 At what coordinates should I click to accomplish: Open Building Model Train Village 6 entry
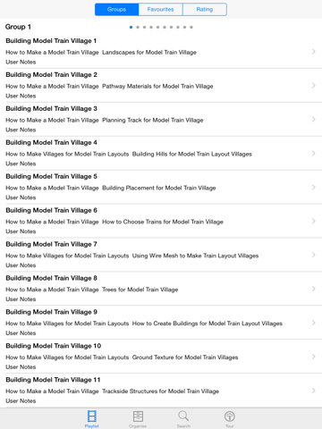click(161, 221)
